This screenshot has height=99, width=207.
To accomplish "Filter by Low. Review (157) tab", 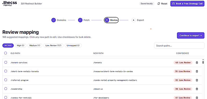I will tap(54, 45).
